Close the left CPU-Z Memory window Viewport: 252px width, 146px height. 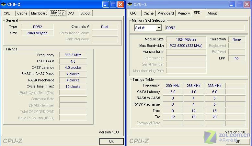point(121,5)
